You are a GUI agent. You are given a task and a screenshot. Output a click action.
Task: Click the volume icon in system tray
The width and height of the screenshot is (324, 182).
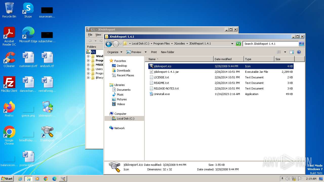coord(288,179)
